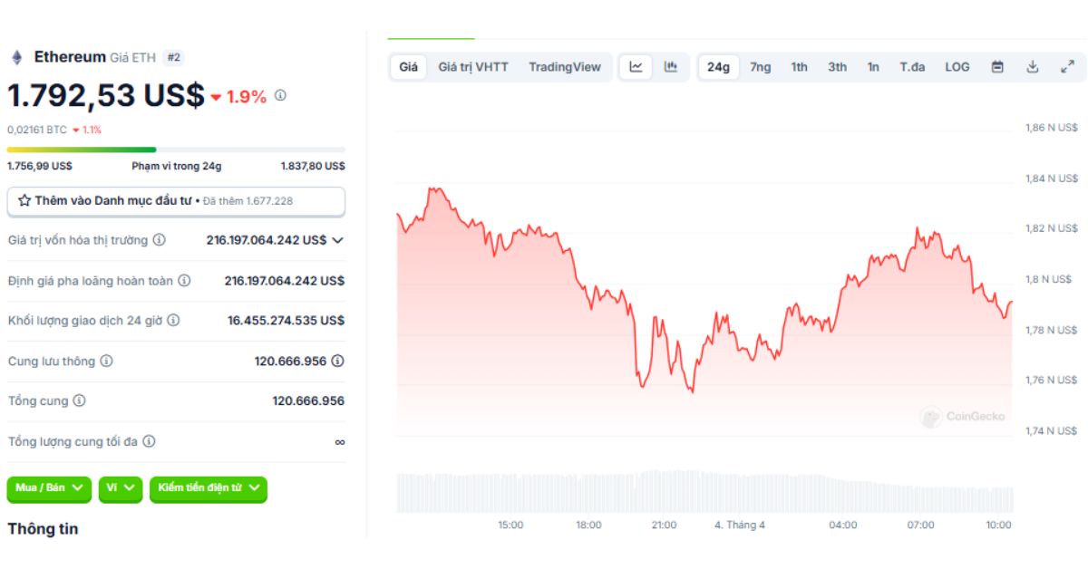Viewport: 1088px width, 569px height.
Task: Click the 24h price range bar
Action: [175, 149]
